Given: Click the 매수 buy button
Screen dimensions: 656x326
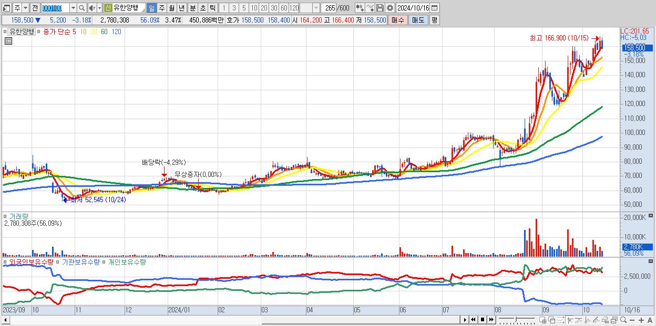Looking at the screenshot, I should pyautogui.click(x=398, y=20).
